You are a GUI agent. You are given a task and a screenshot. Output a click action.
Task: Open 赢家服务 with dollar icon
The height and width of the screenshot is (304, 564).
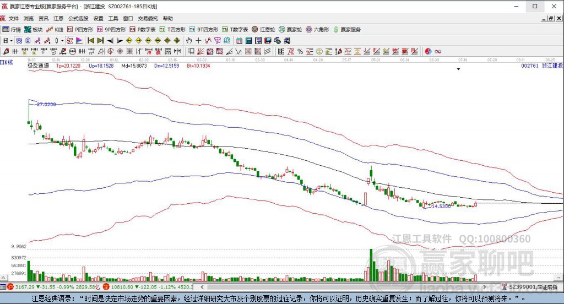click(347, 30)
